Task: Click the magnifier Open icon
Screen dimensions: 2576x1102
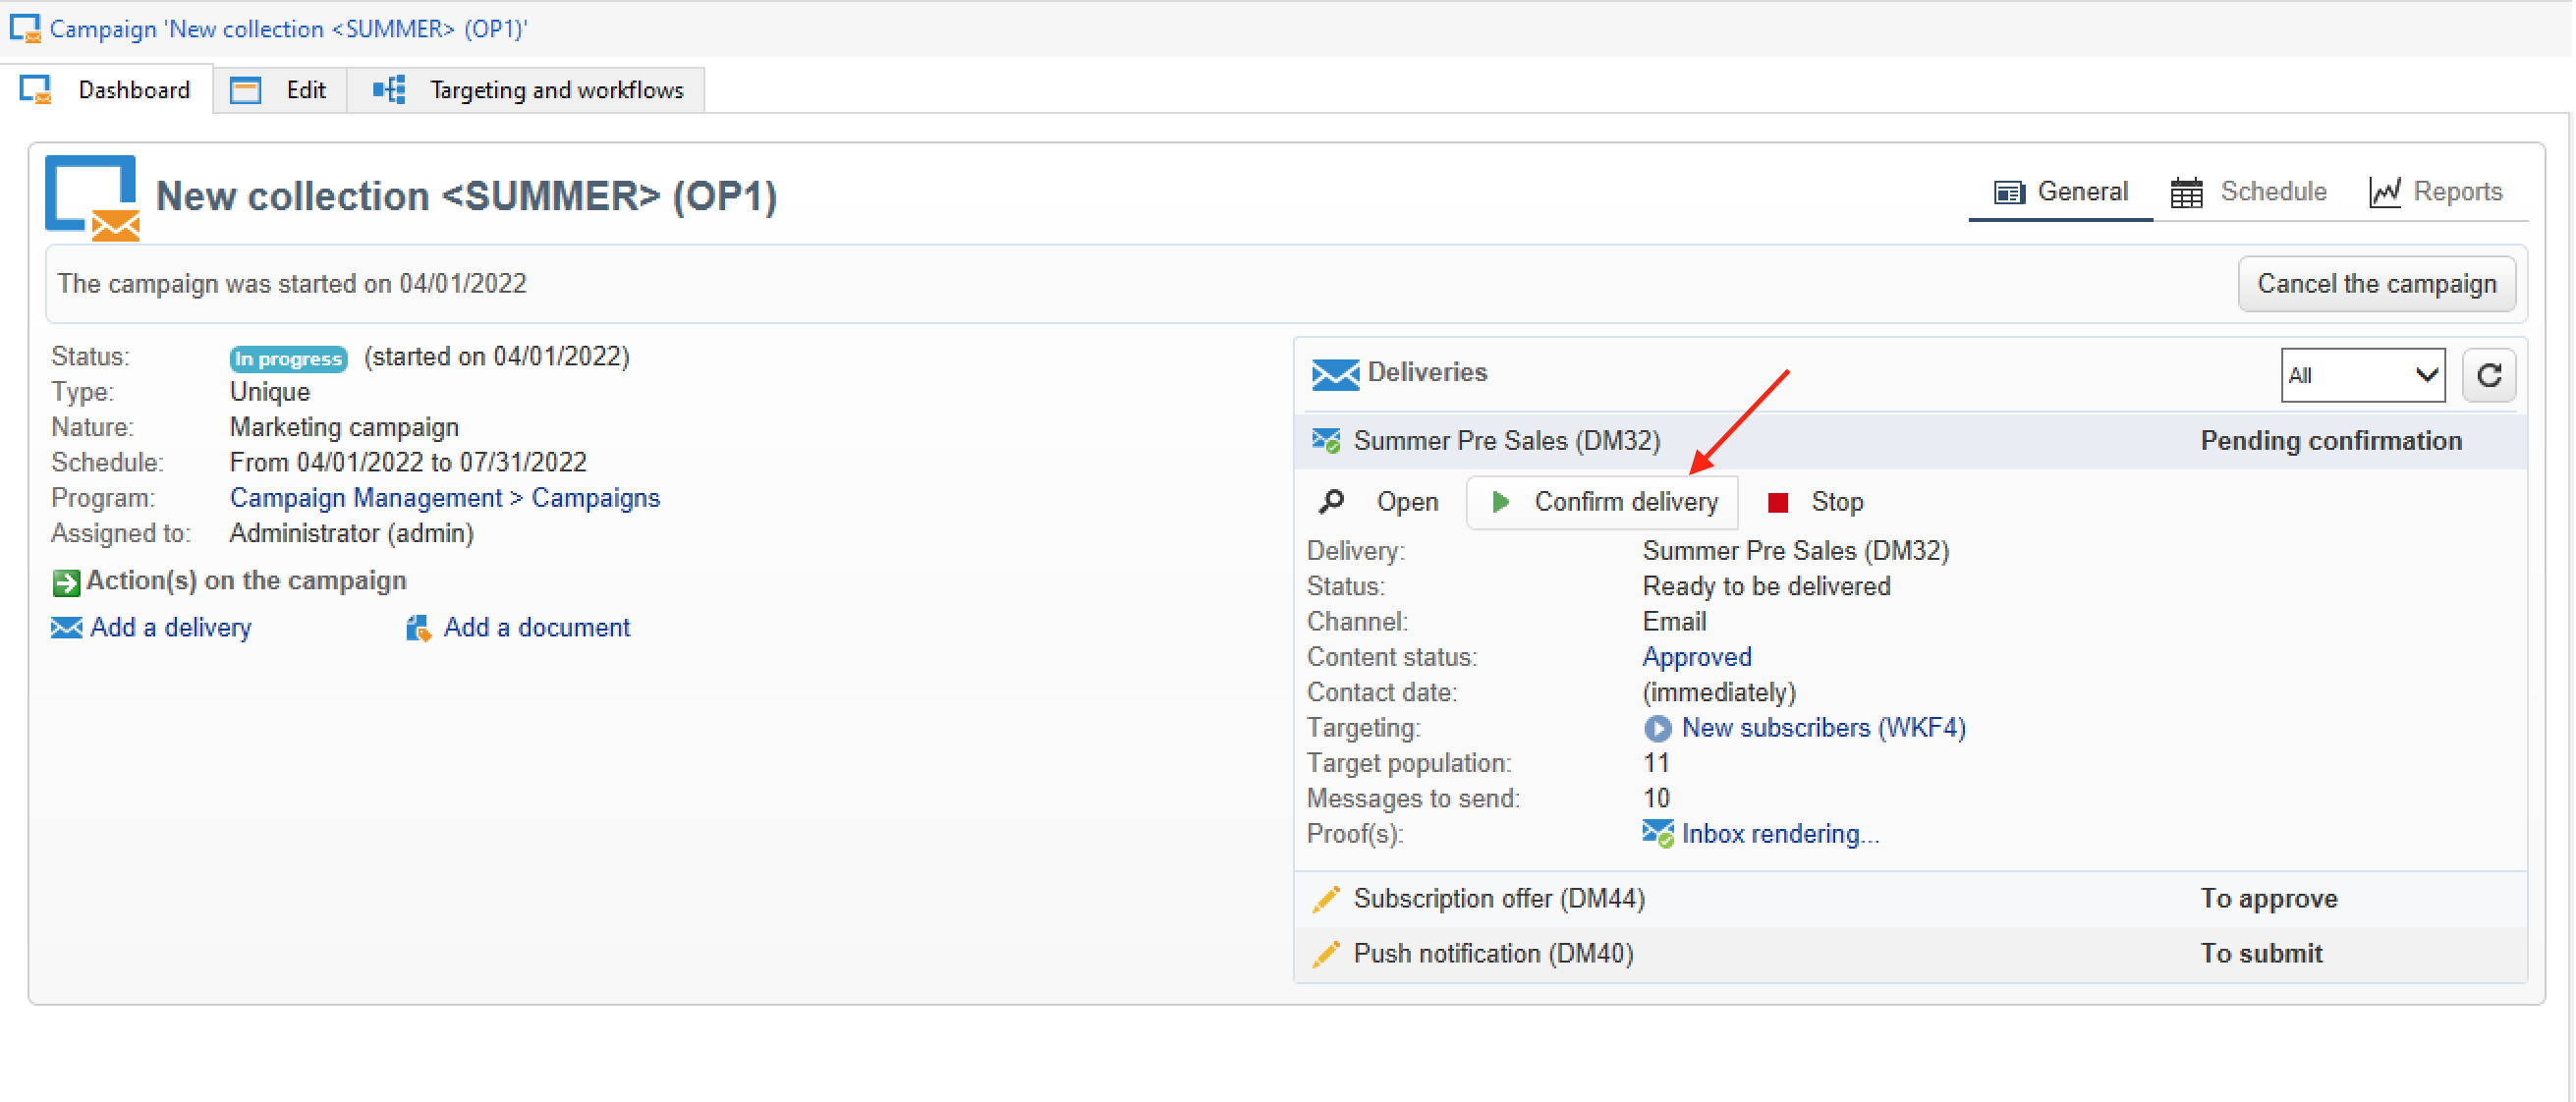Action: (x=1331, y=502)
